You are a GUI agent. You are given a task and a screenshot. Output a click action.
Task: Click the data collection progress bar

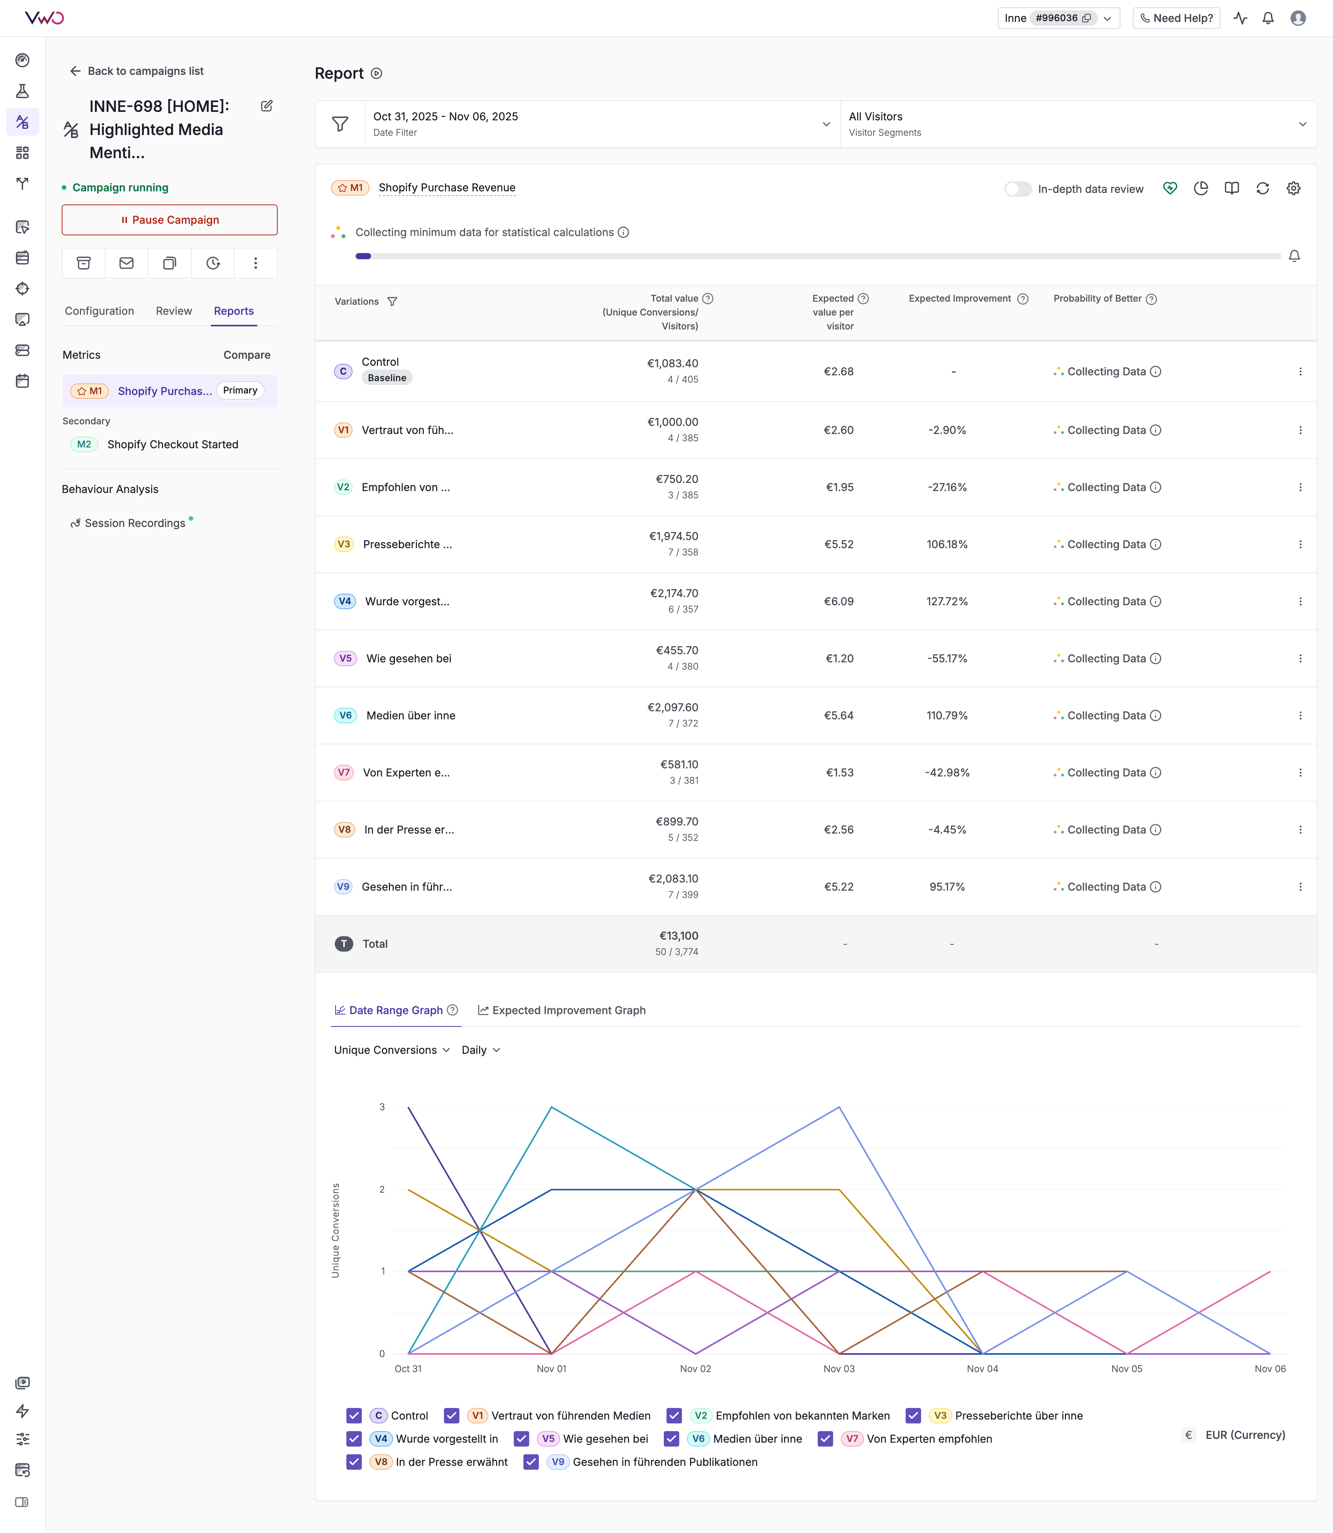(x=818, y=256)
